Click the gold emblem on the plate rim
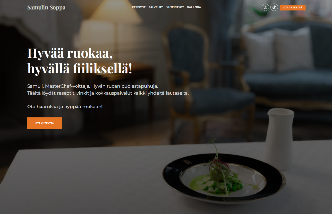332x214 pixels. tap(187, 162)
